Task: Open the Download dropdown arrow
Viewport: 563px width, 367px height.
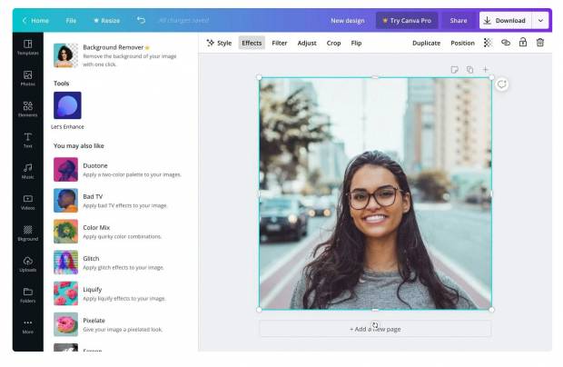Action: [x=540, y=21]
